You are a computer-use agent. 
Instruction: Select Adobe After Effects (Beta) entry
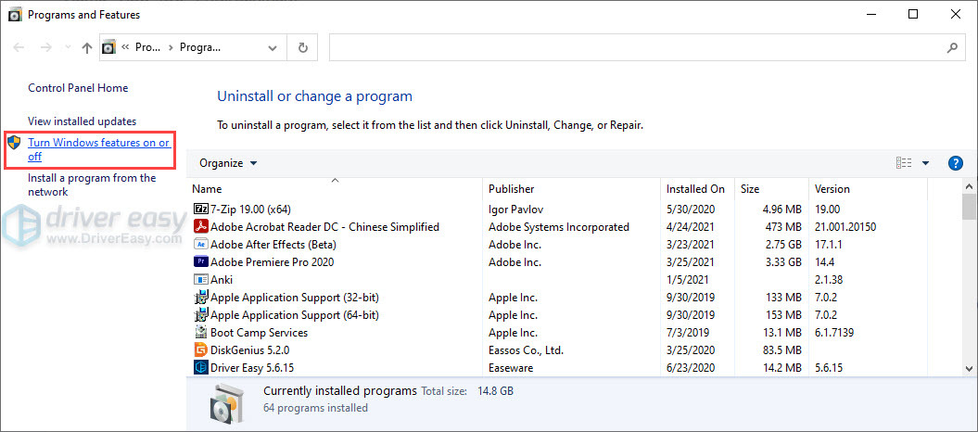pos(273,245)
